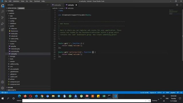Open Microsoft Edge from the taskbar

point(19,96)
